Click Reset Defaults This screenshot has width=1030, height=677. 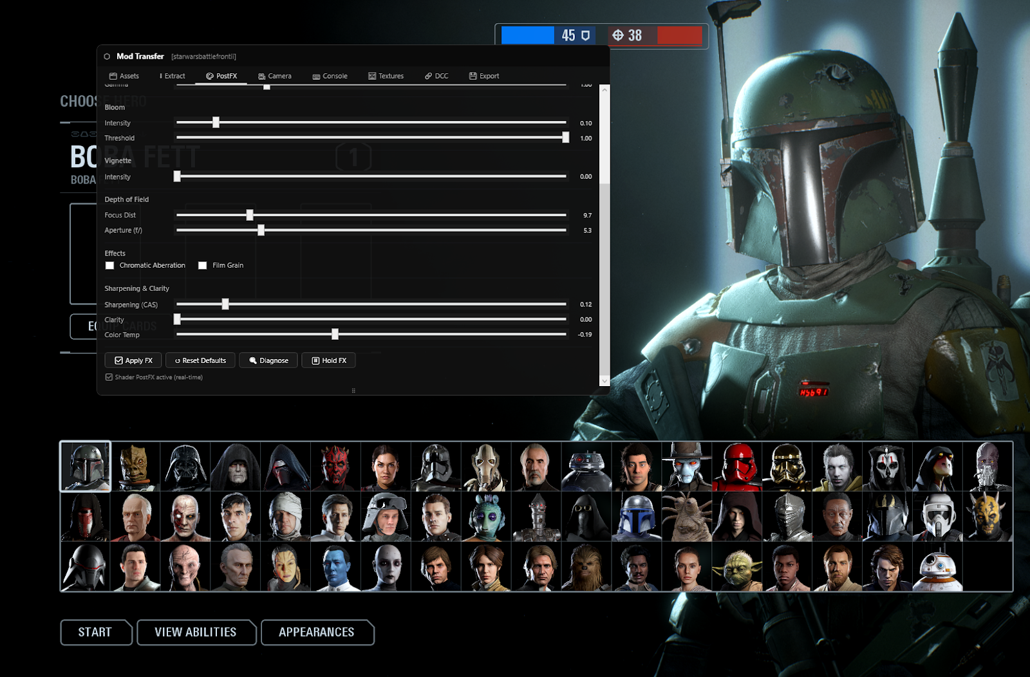click(x=200, y=360)
